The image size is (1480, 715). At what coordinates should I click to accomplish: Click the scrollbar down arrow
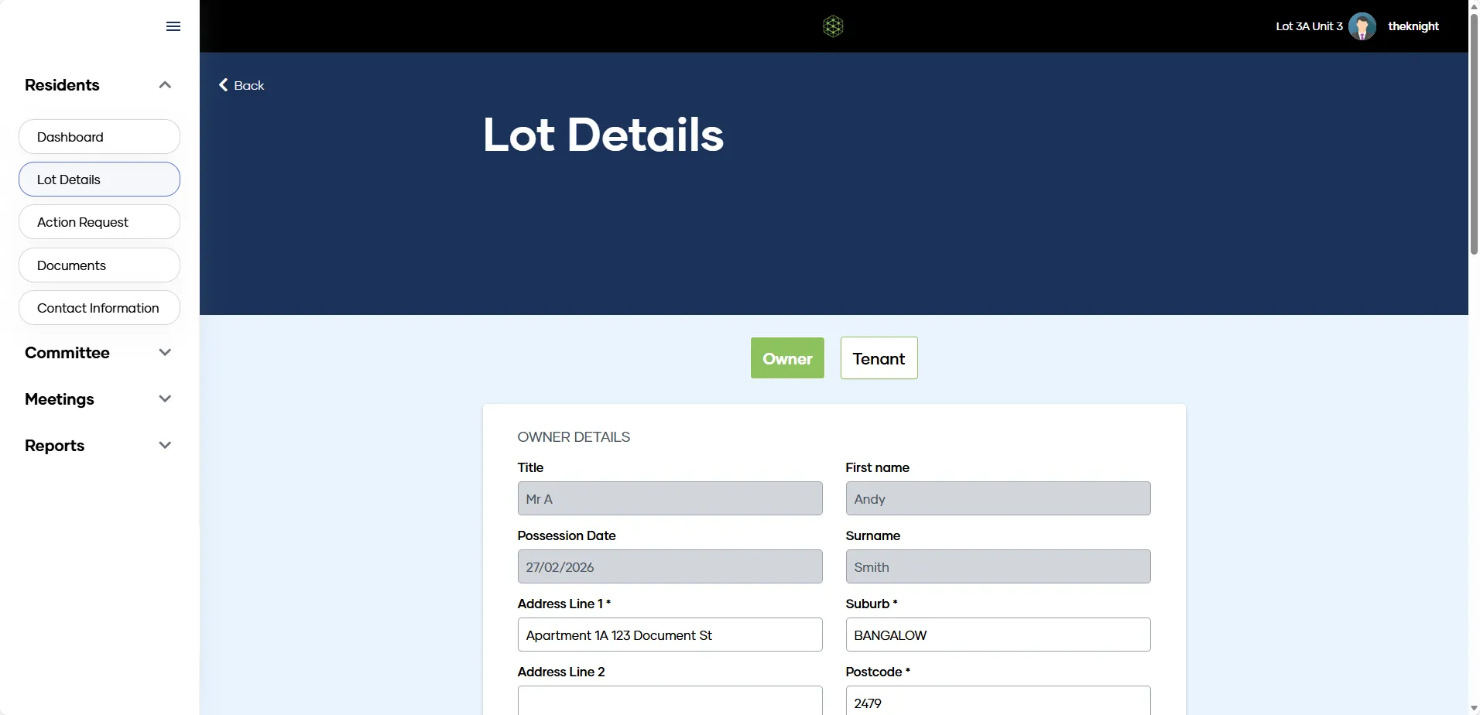[x=1474, y=708]
